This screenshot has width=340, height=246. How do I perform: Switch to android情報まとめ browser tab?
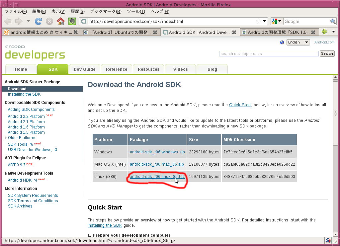[x=42, y=32]
